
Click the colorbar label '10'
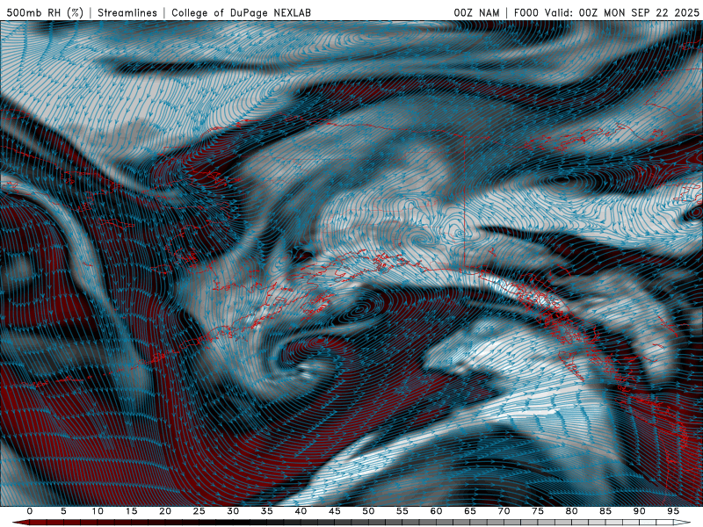[98, 511]
